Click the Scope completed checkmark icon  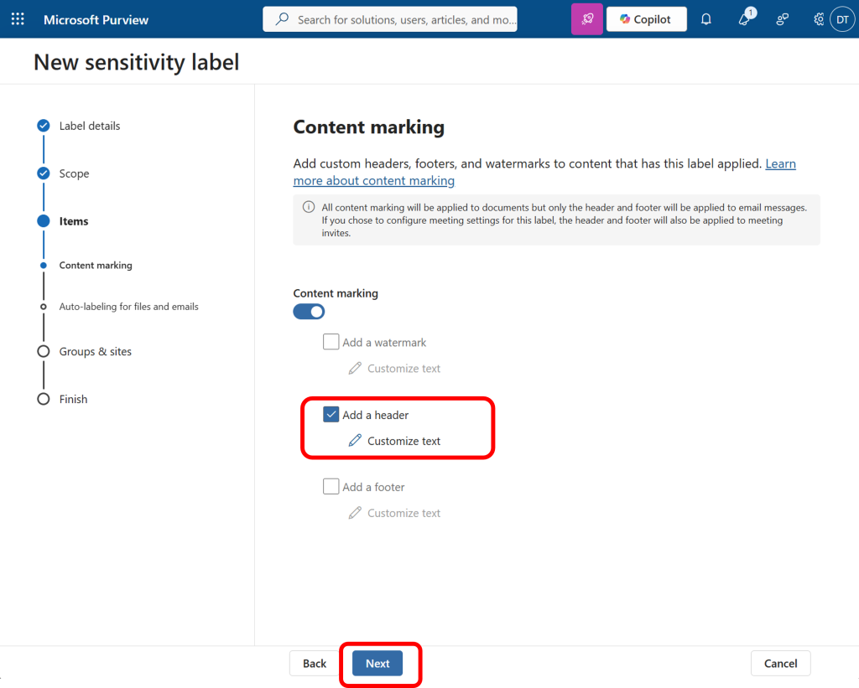[44, 173]
